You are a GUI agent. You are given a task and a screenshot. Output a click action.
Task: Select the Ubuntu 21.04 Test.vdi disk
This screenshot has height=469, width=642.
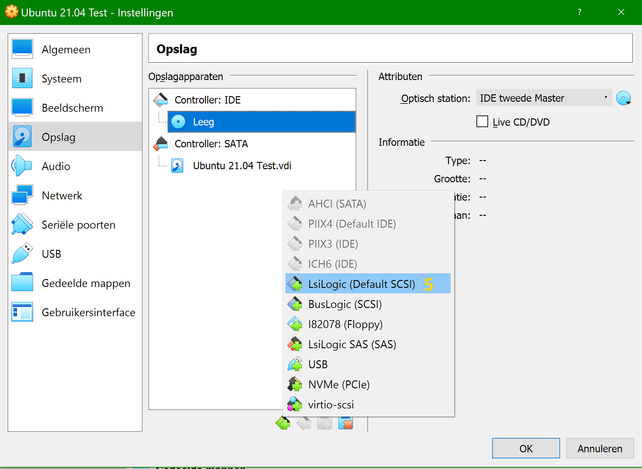click(x=242, y=166)
